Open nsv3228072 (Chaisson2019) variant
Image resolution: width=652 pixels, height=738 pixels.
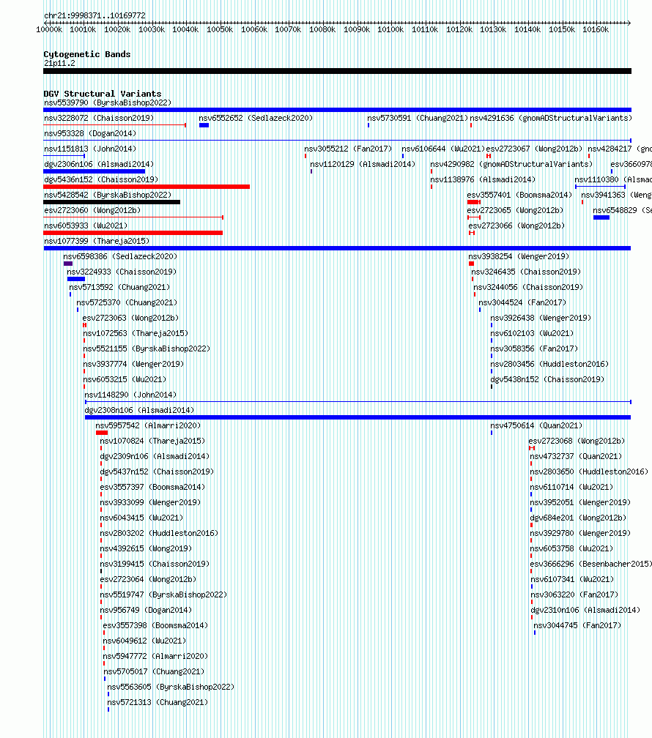99,118
